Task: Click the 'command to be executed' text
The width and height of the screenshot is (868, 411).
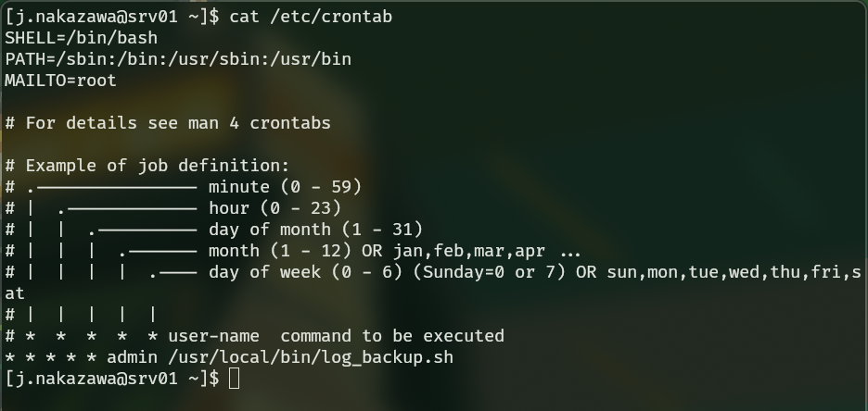Action: 392,336
